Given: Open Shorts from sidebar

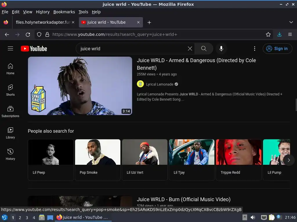Looking at the screenshot, I should click(x=10, y=90).
